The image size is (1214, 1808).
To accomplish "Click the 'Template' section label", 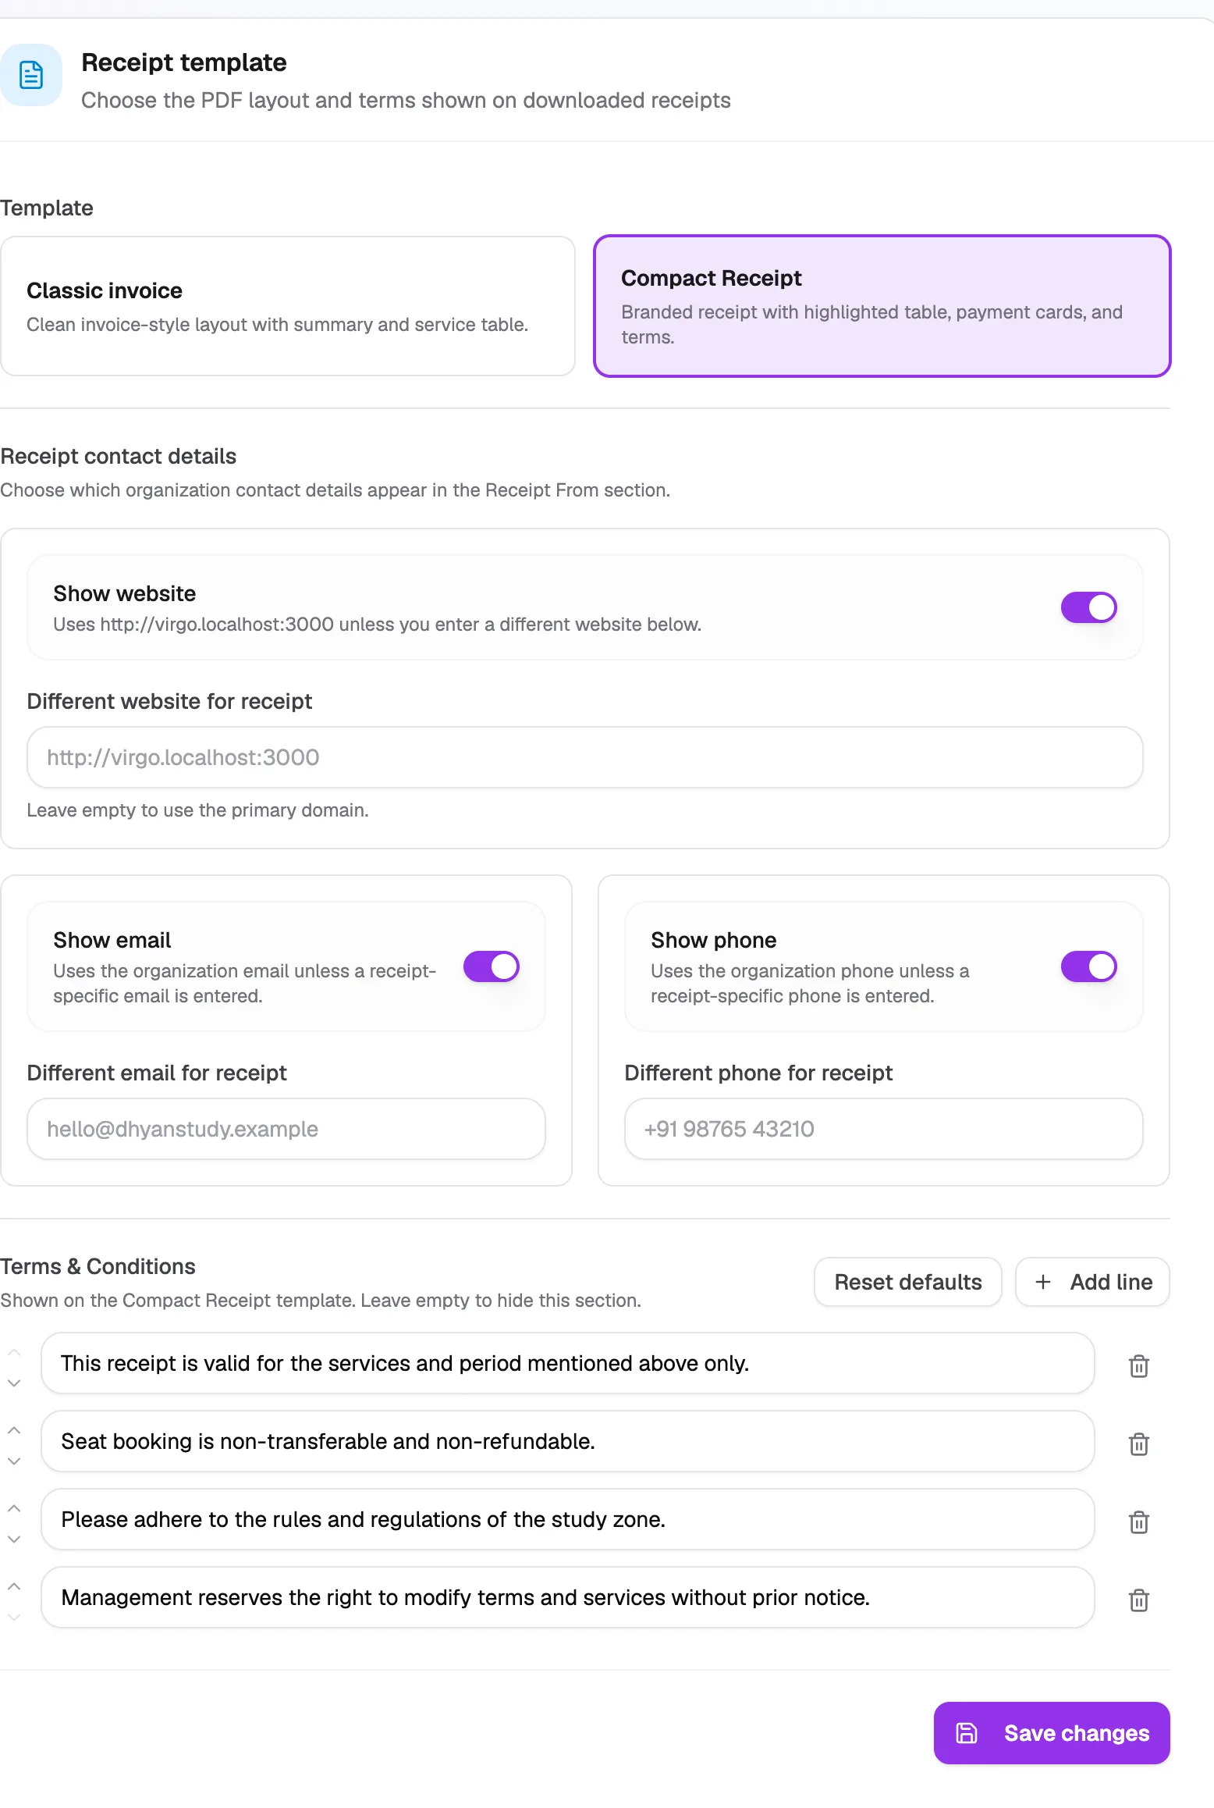I will pyautogui.click(x=47, y=208).
